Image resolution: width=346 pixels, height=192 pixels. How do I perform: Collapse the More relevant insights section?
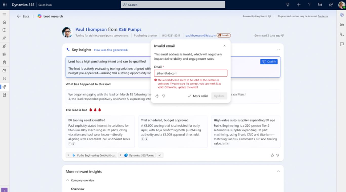[x=278, y=171]
